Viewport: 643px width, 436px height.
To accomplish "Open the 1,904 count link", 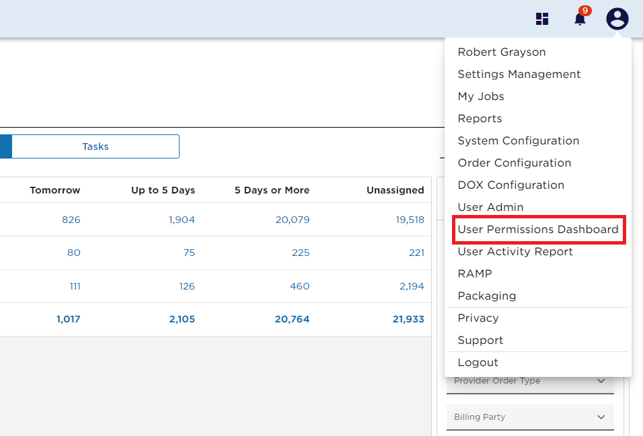I will click(182, 220).
